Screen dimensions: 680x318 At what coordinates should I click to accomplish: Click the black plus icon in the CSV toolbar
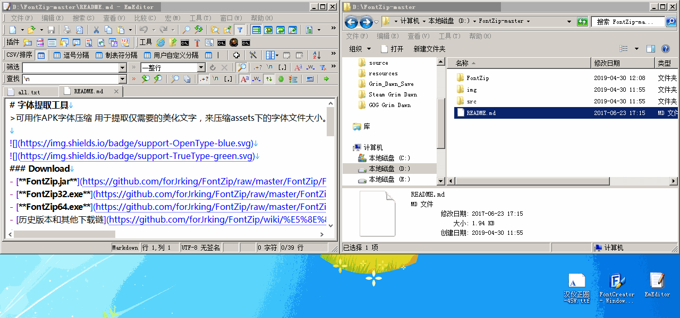[x=236, y=55]
